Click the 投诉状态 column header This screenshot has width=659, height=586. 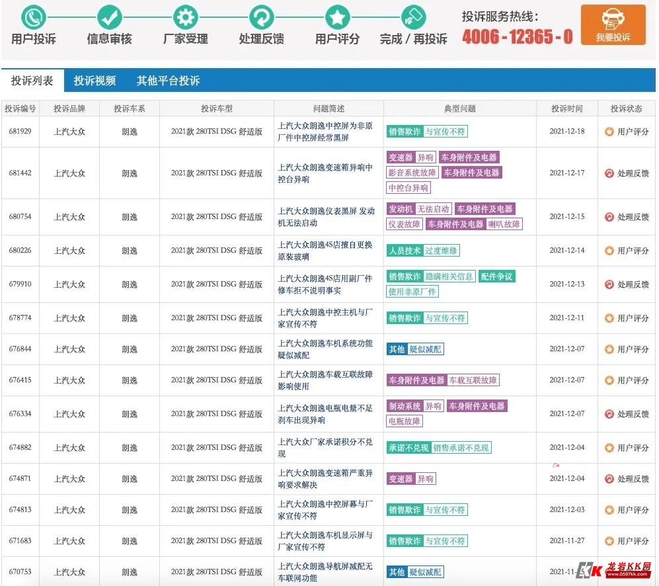(x=626, y=108)
